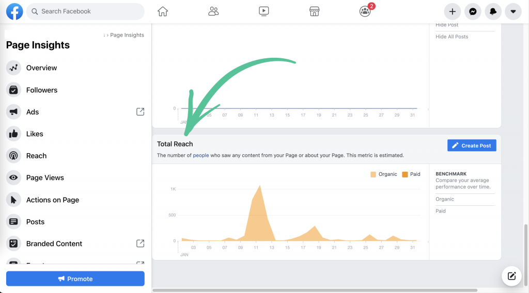Open the Marketplace icon

(x=315, y=11)
